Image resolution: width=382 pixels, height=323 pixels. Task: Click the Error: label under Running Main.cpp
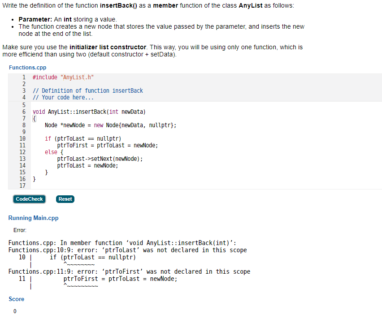point(20,230)
